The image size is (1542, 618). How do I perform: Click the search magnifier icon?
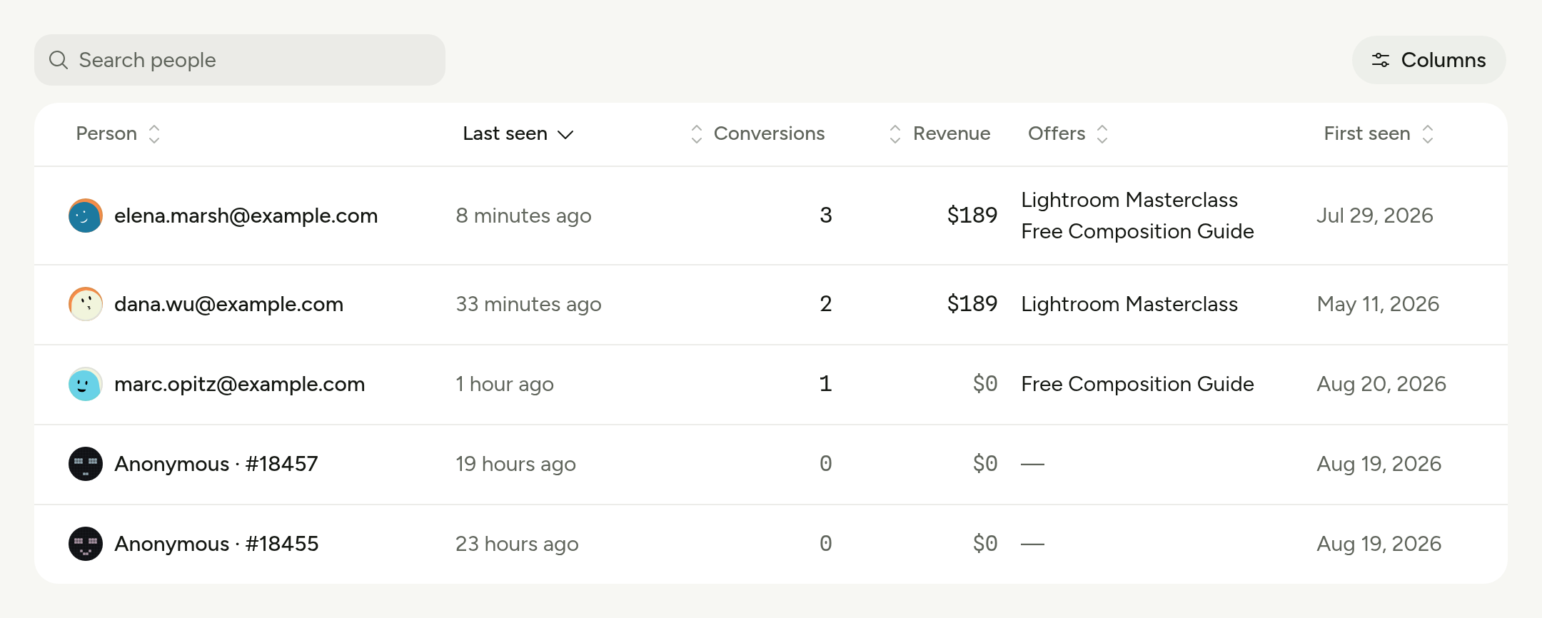pos(59,60)
